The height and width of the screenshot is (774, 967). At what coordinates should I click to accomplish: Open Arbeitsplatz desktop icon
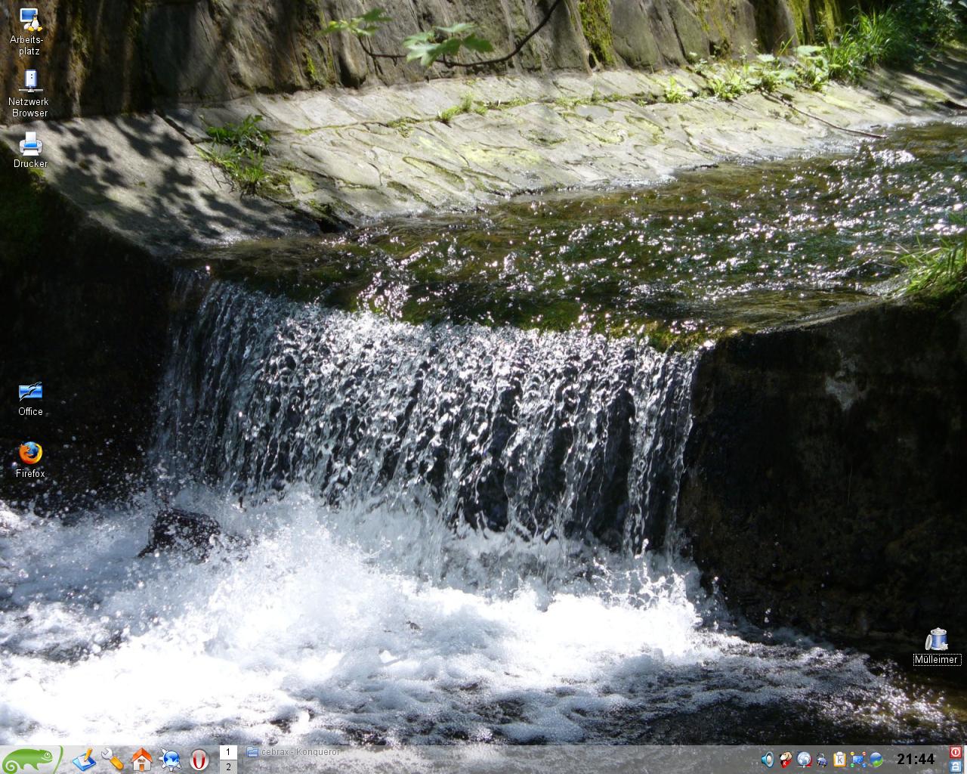30,23
